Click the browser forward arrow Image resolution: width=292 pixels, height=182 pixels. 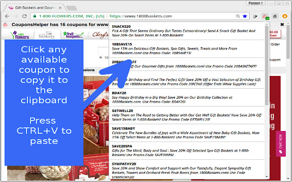pos(16,16)
